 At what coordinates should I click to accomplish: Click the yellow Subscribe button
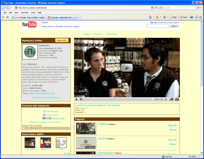click(x=62, y=40)
